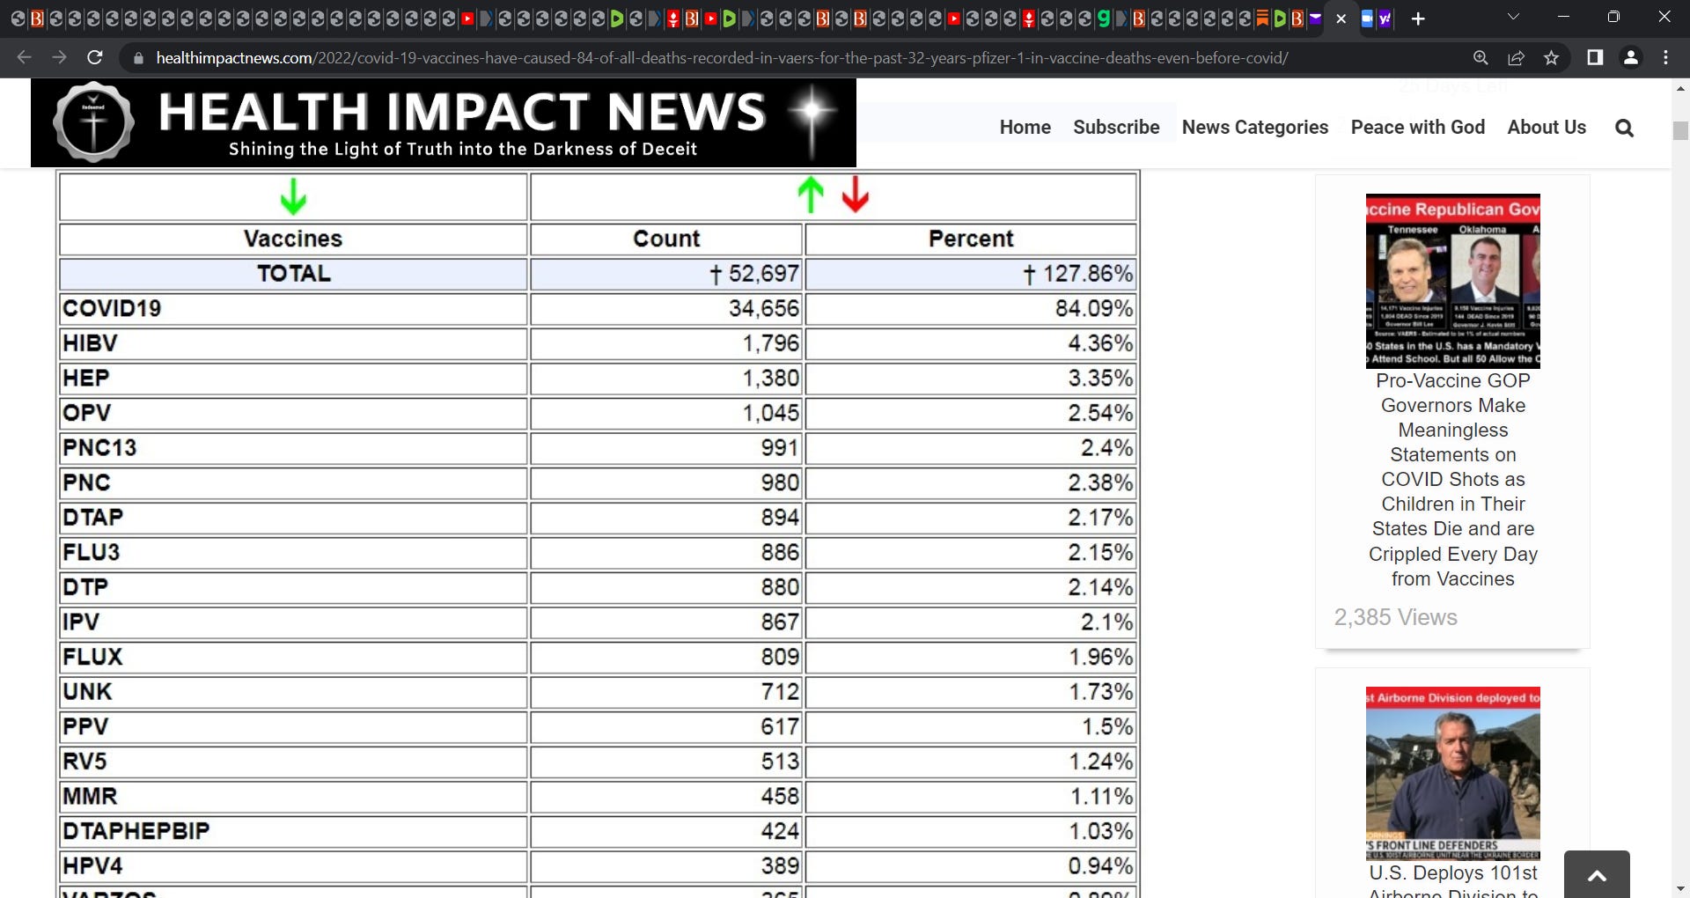Click the Vaccines column header
The height and width of the screenshot is (898, 1690).
click(293, 239)
